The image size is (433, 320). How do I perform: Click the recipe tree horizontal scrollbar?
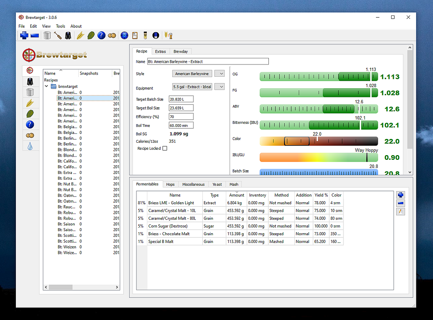[82, 287]
